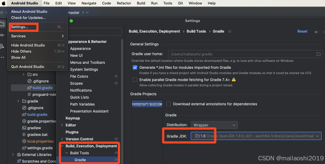Click the src folder icon
325x164 pixels.
coord(29,74)
